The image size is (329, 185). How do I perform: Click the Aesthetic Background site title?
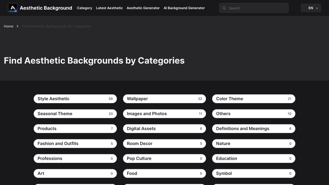[46, 8]
